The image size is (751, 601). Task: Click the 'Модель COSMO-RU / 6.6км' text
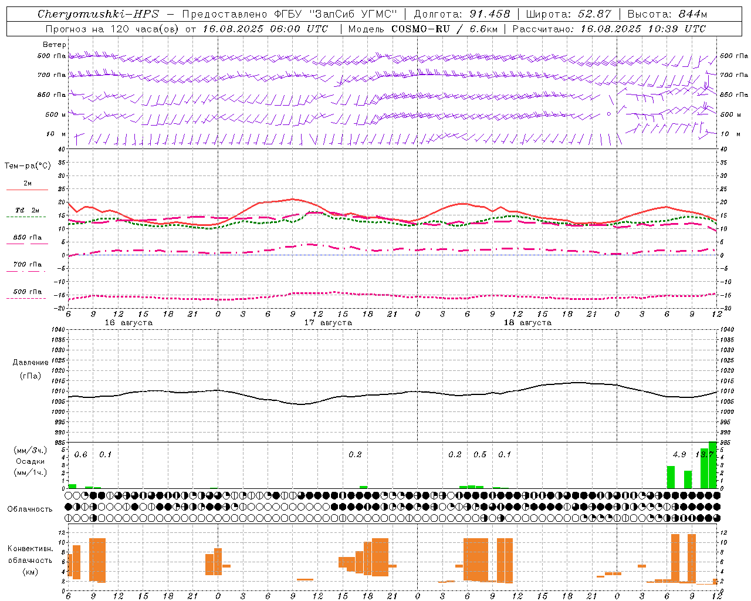[x=423, y=29]
